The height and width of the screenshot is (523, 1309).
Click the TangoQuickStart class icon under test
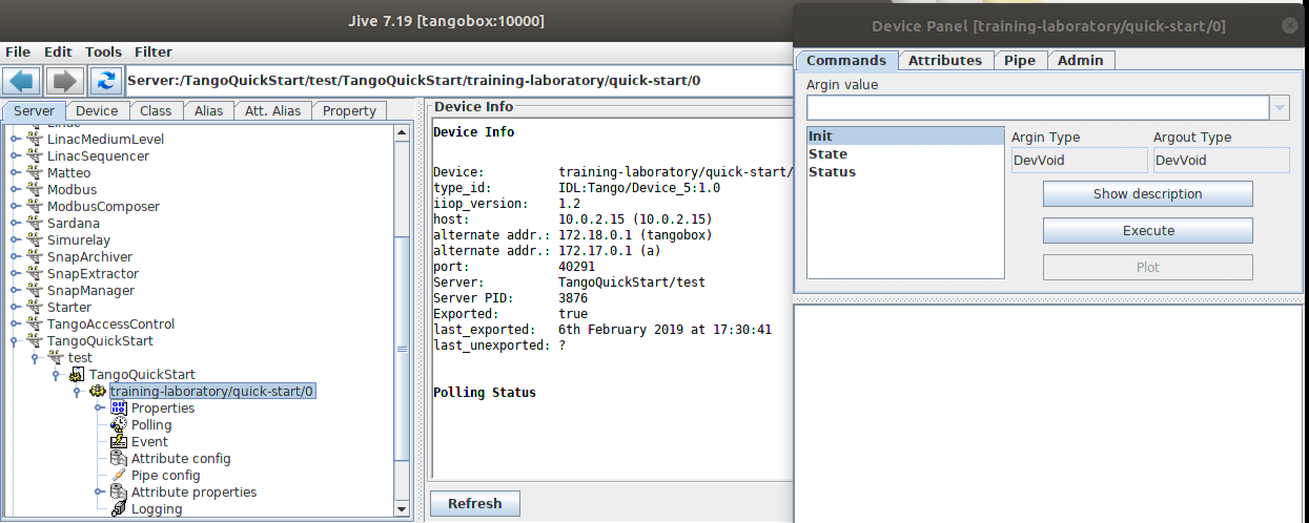click(77, 374)
